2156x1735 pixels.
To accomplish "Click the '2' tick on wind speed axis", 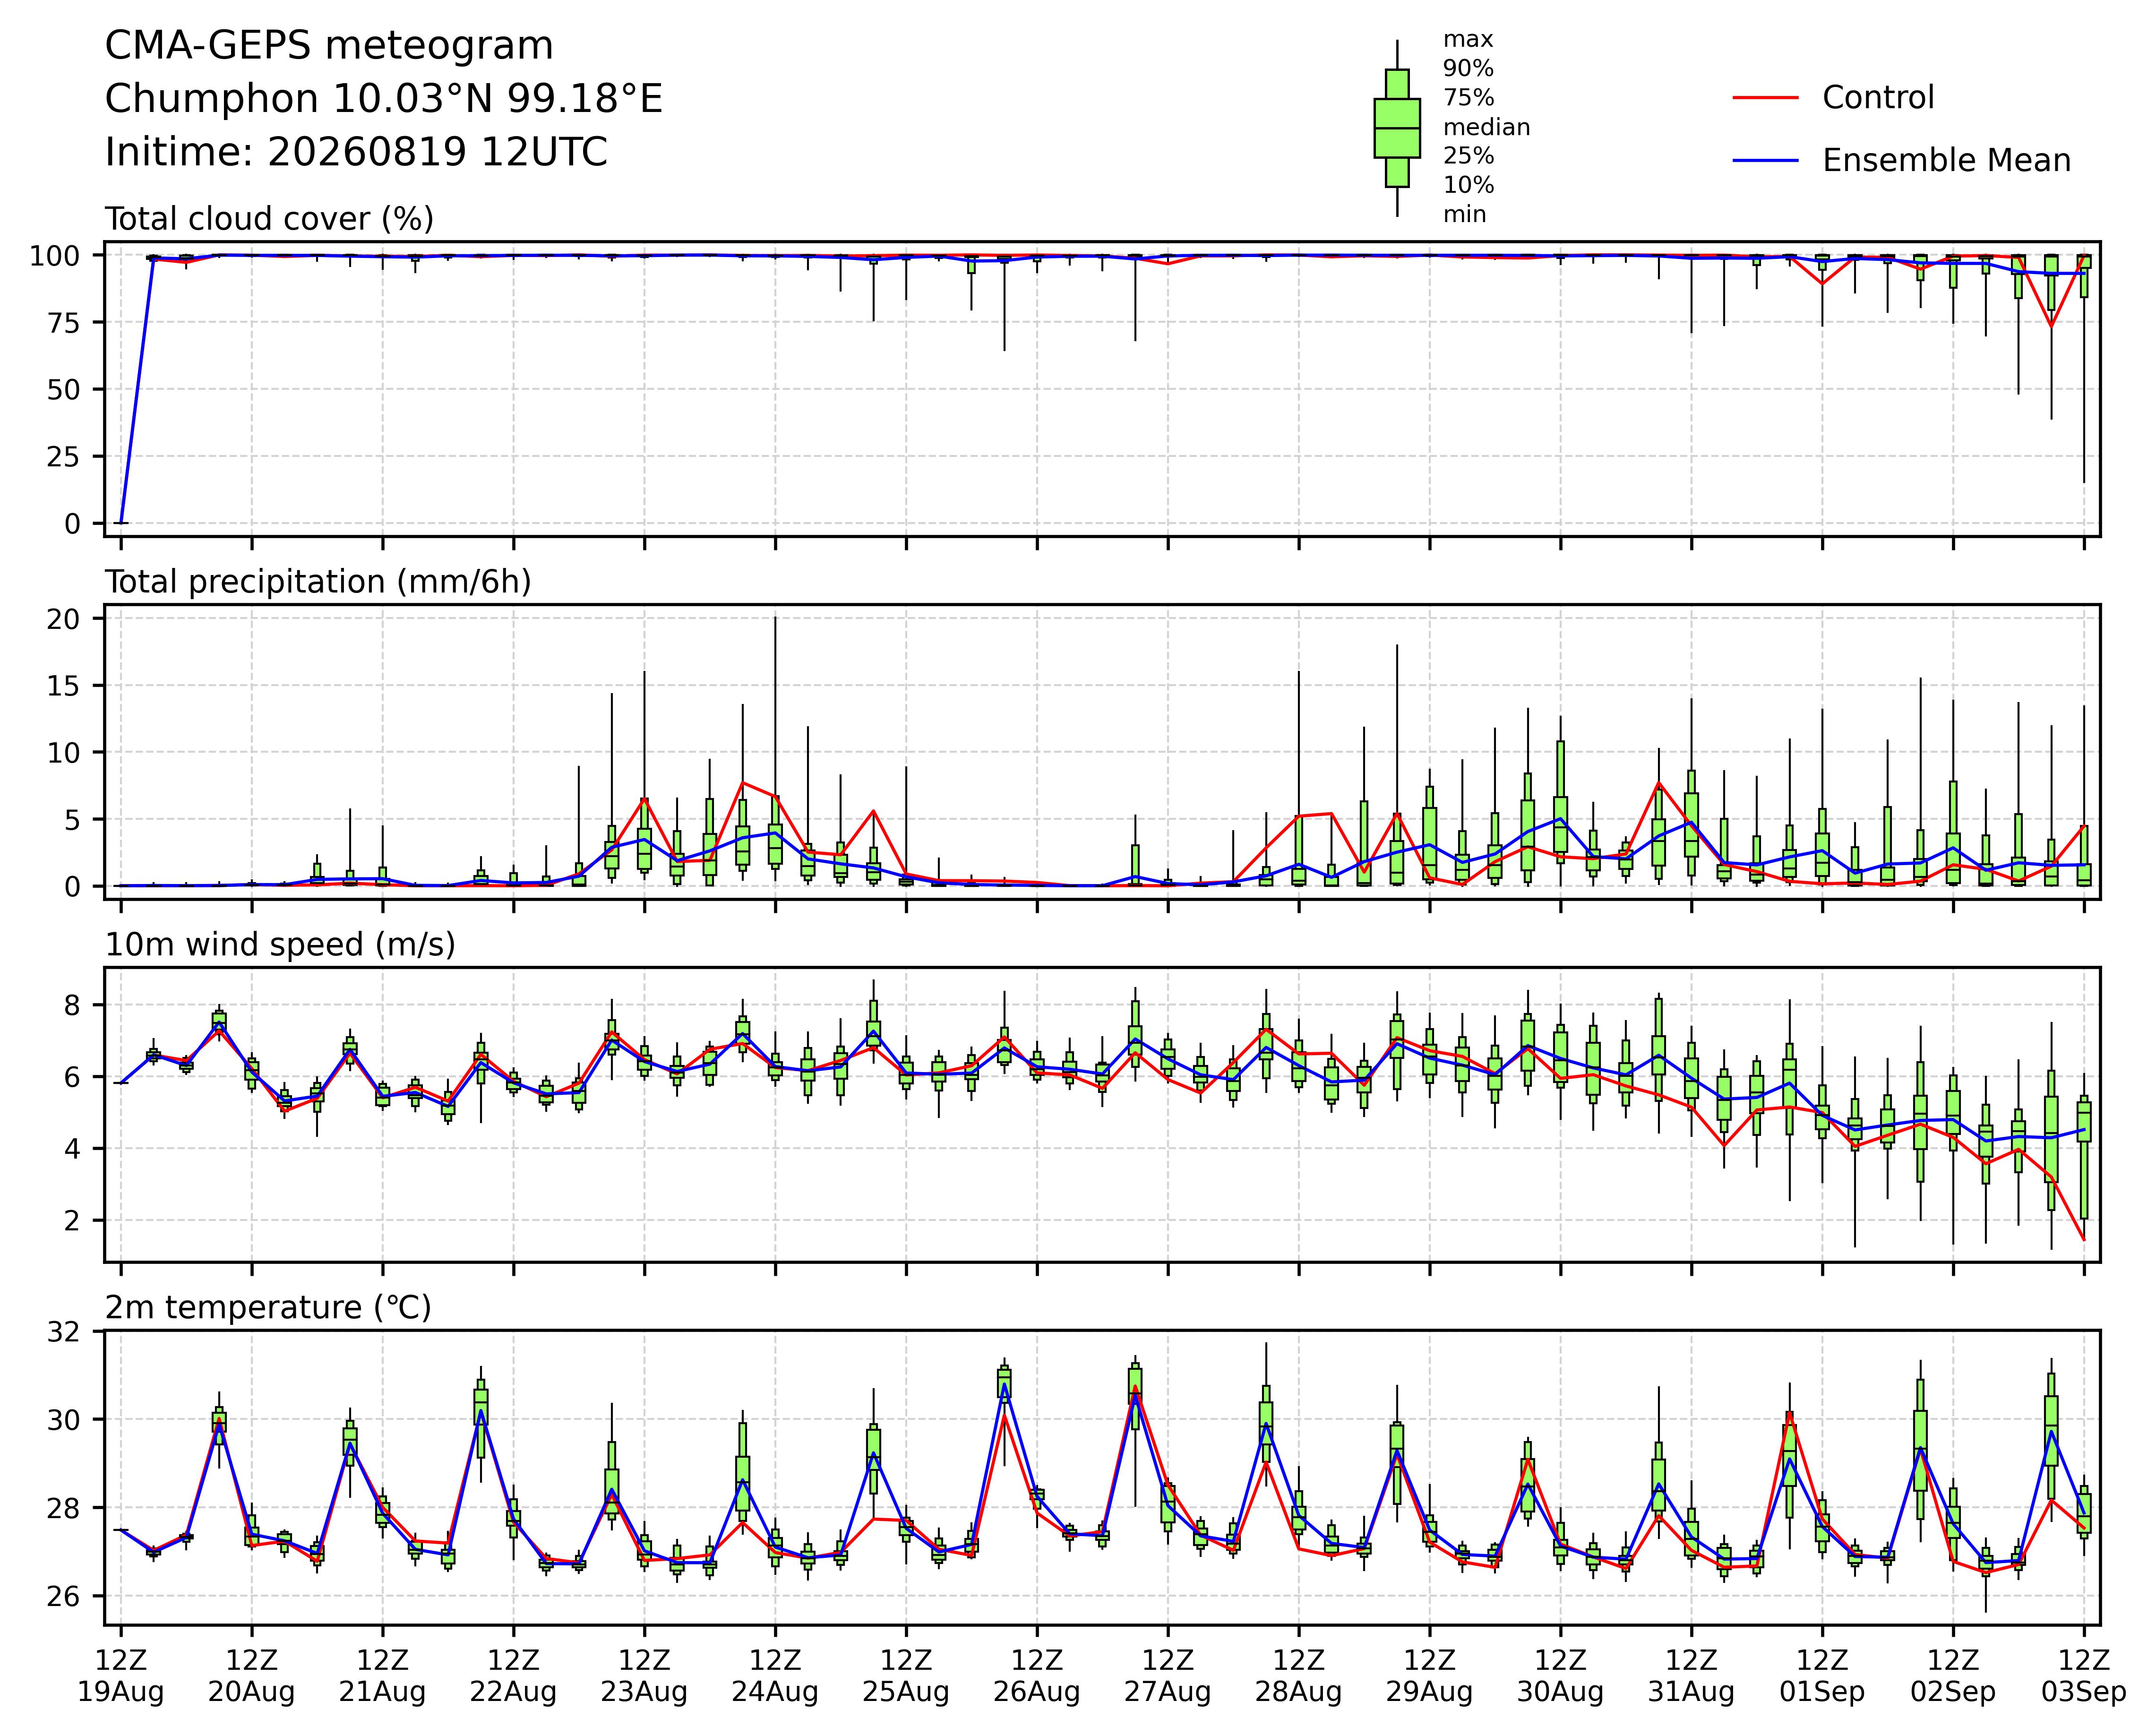I will pyautogui.click(x=73, y=1221).
